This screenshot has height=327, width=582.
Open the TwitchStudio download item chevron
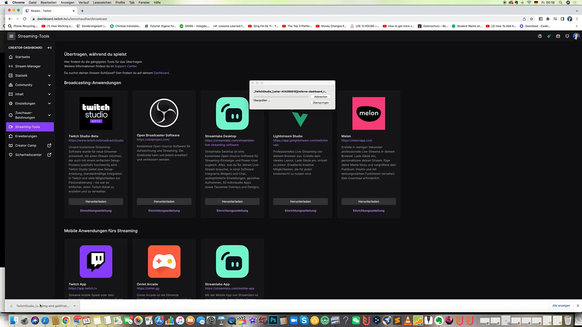click(75, 306)
